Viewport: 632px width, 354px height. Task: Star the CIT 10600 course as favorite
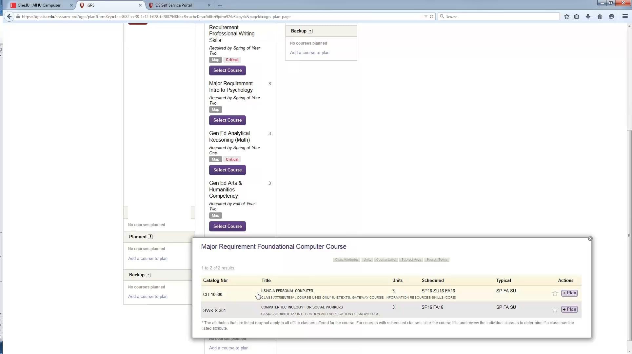coord(555,293)
